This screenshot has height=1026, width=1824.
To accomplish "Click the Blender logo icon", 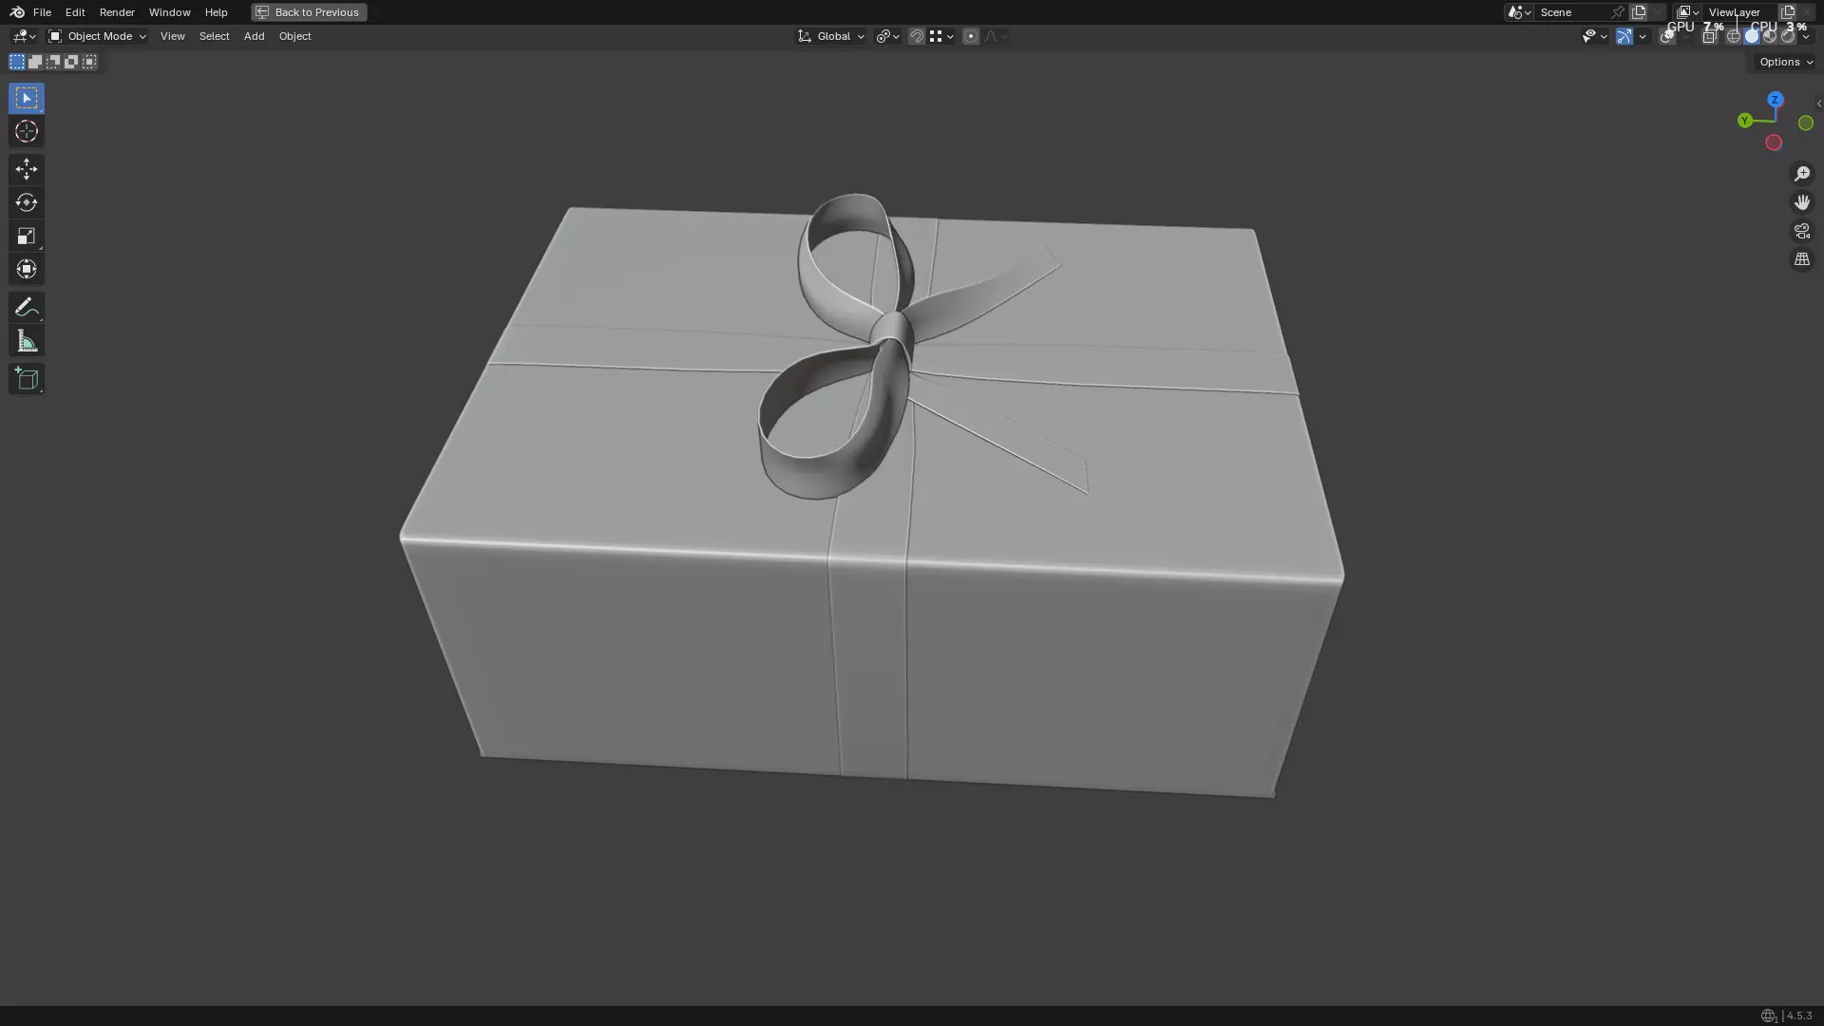I will (17, 12).
